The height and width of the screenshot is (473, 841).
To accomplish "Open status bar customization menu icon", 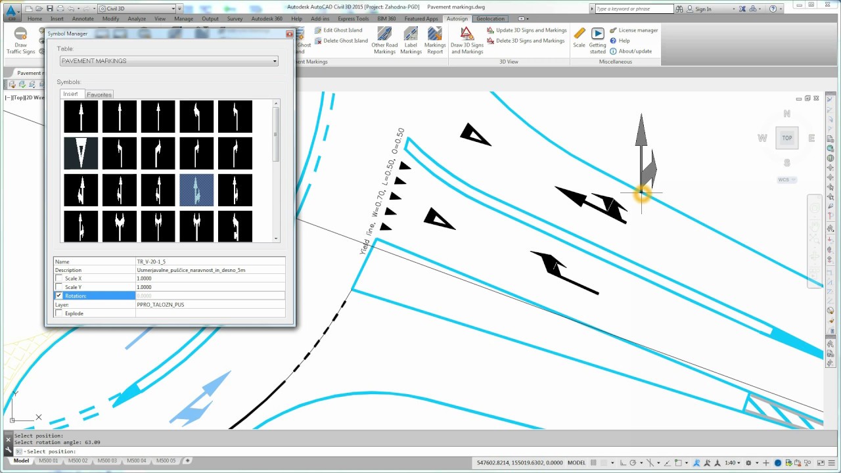I will (832, 462).
